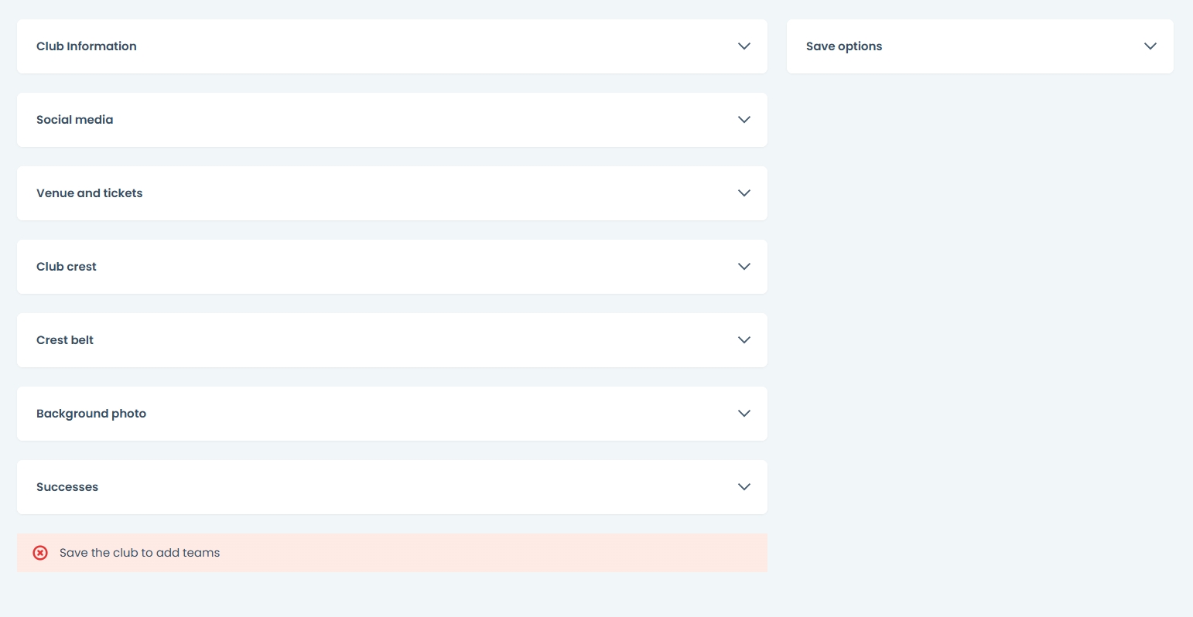Open the Social media section heading
The image size is (1193, 617).
pyautogui.click(x=75, y=120)
